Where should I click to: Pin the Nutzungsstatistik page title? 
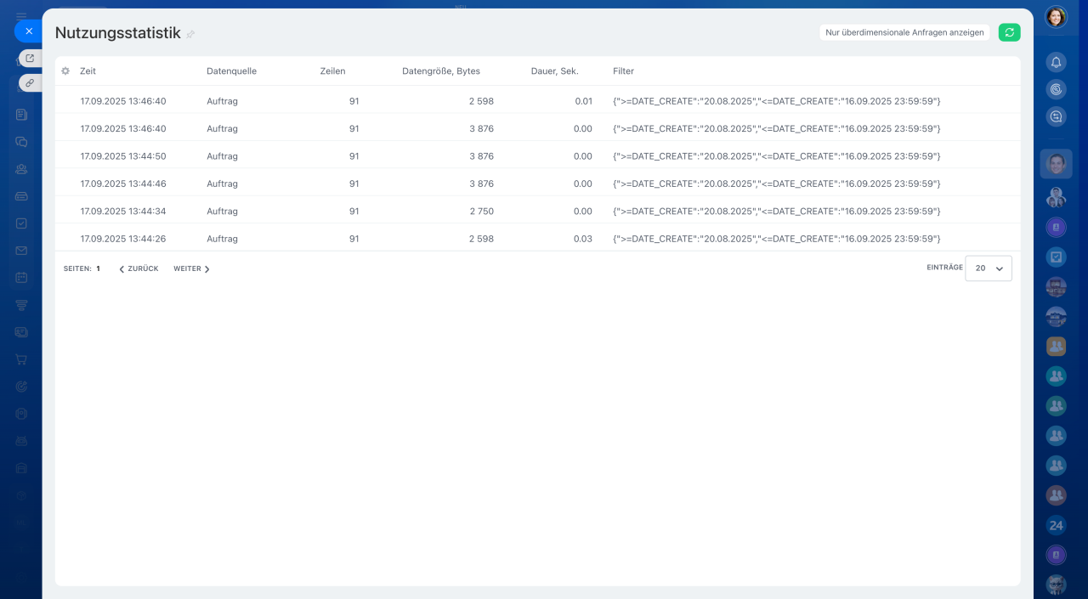tap(190, 34)
